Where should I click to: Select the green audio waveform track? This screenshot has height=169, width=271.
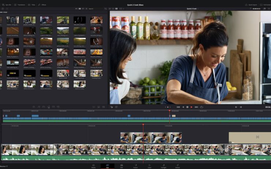point(136,158)
